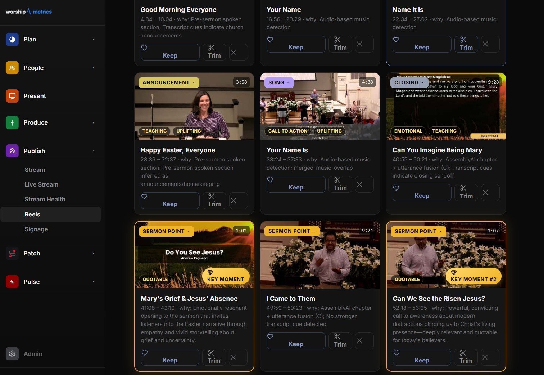
Task: Trim the Can We See the Risen Jesus clip
Action: (x=466, y=357)
